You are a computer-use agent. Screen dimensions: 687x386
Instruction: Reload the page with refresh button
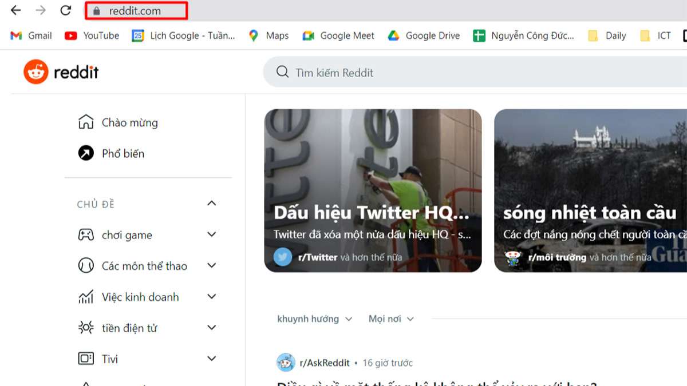coord(66,10)
